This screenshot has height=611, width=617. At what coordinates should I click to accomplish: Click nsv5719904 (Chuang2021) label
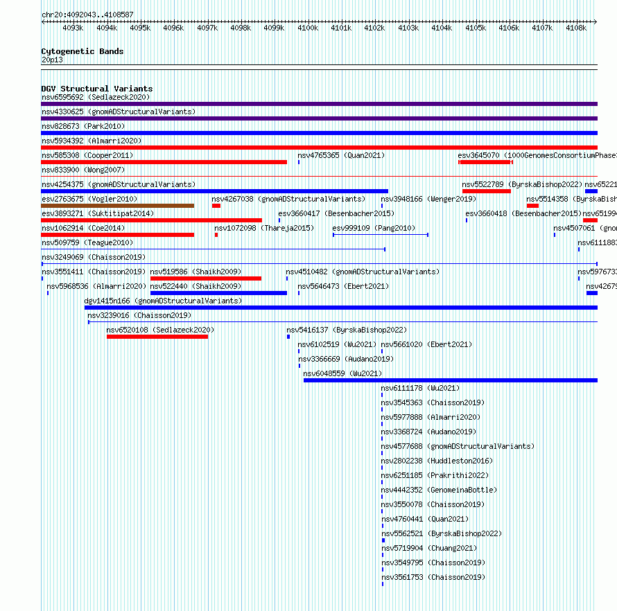(x=429, y=548)
